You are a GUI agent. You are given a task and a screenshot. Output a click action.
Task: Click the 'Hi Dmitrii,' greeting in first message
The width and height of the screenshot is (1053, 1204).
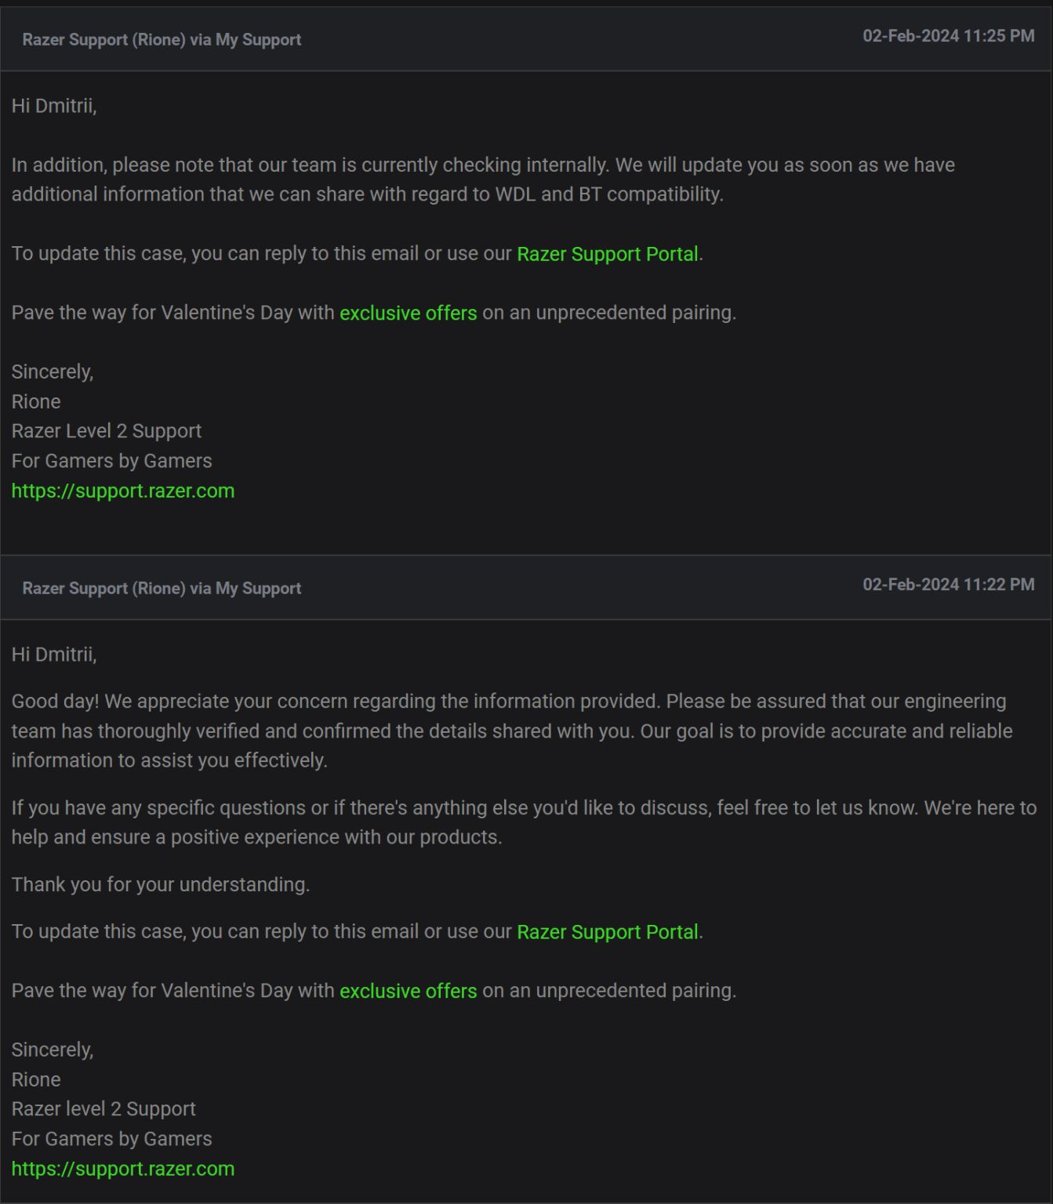pyautogui.click(x=54, y=106)
